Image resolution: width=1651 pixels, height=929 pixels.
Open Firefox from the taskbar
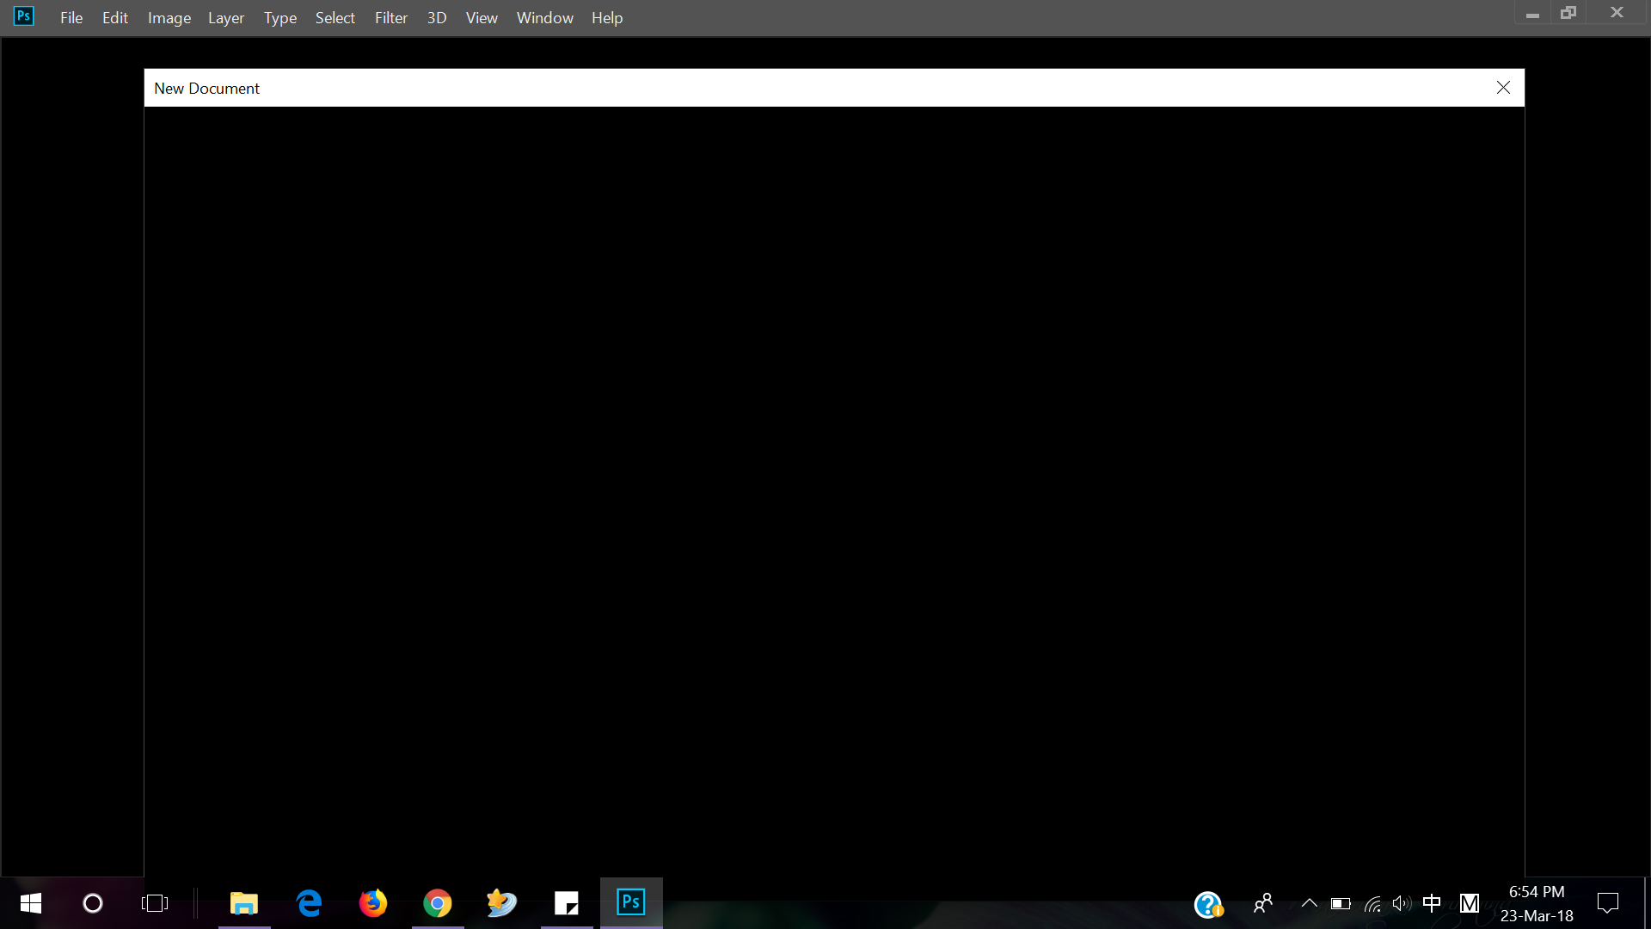click(x=374, y=903)
